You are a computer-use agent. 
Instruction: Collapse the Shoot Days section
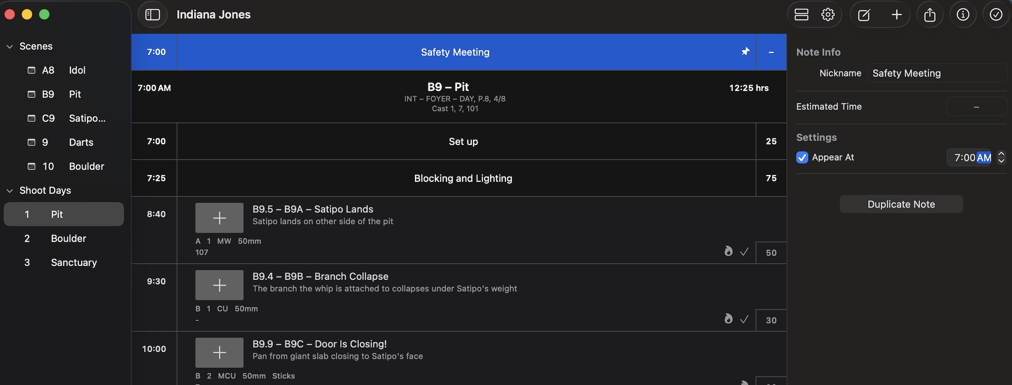[x=9, y=191]
